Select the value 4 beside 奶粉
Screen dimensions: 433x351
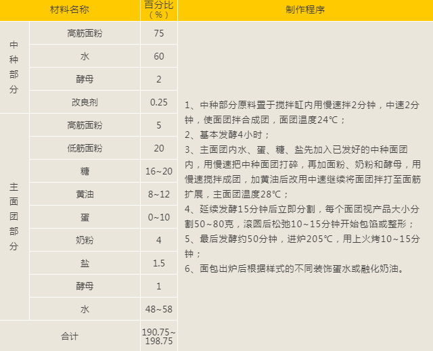159,240
